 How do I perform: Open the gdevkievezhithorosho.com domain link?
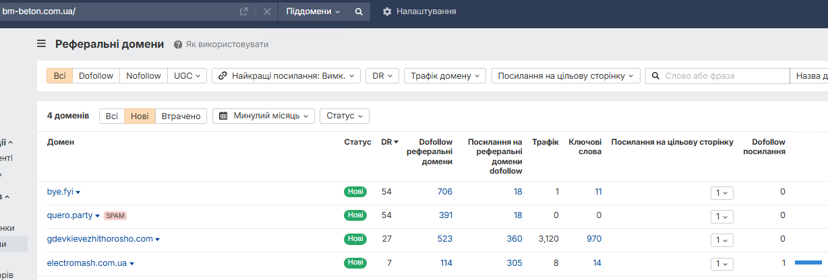100,239
